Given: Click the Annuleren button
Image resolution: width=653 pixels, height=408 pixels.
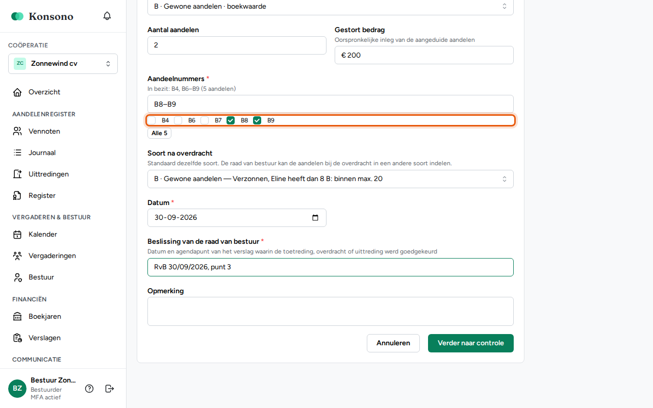Looking at the screenshot, I should [x=393, y=343].
